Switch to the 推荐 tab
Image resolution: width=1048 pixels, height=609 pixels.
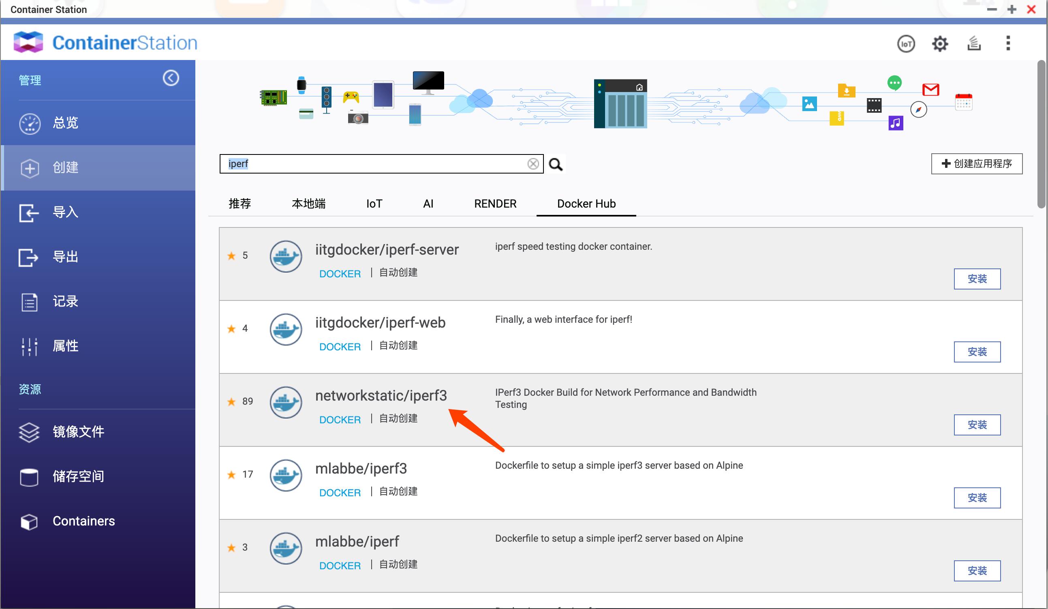(x=240, y=204)
